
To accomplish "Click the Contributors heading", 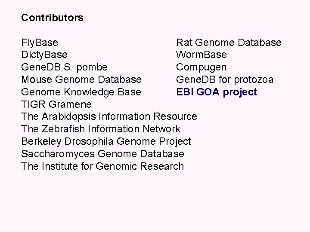I will click(52, 18).
